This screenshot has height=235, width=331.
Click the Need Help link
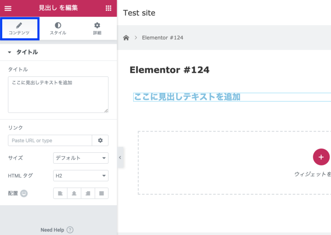click(x=52, y=230)
